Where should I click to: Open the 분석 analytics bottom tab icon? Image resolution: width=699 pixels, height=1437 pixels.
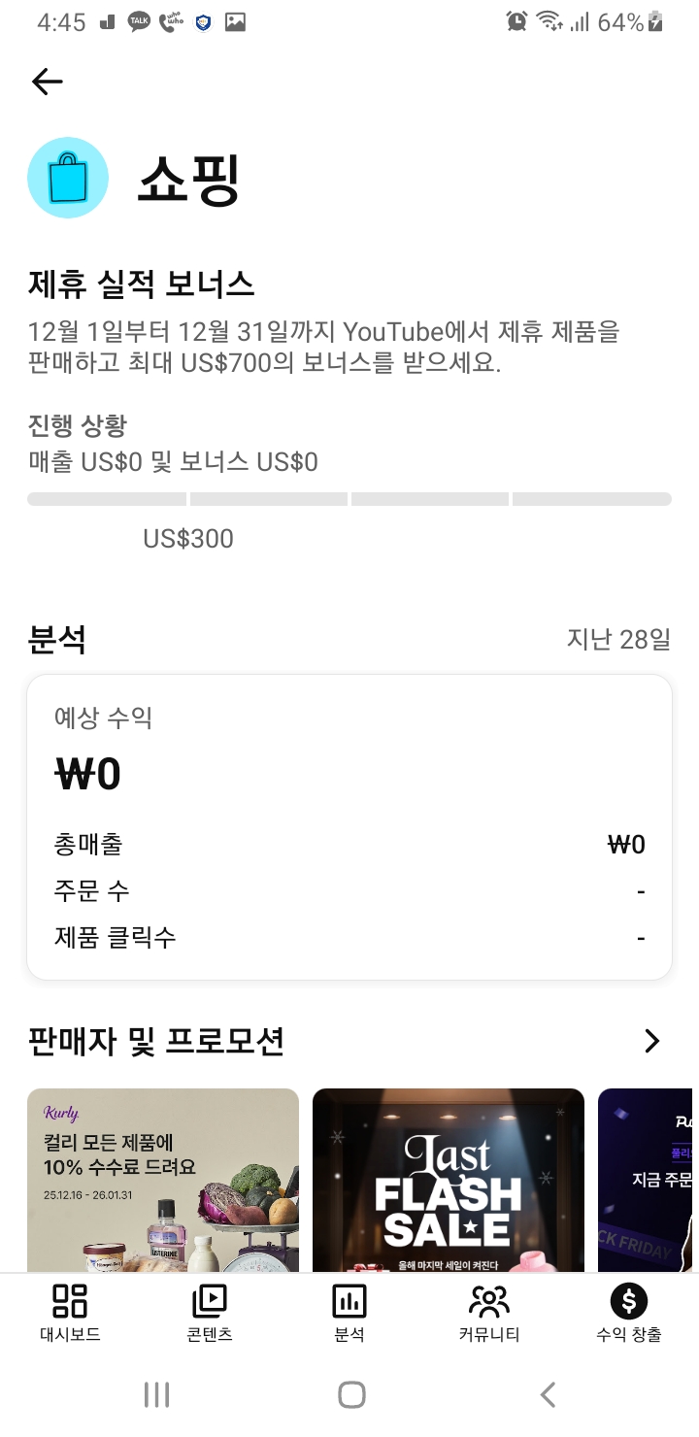pos(349,1301)
